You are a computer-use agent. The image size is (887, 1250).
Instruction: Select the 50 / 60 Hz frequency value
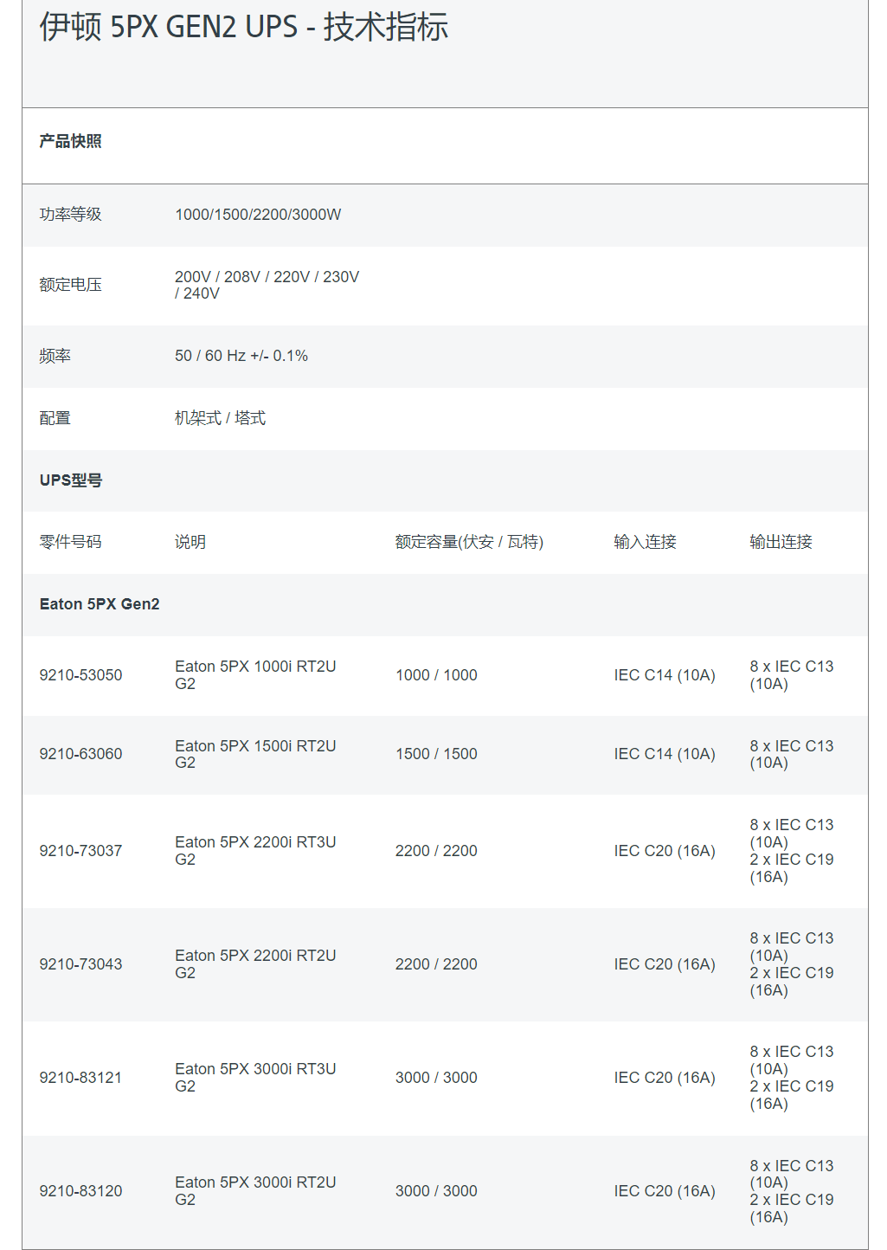tap(241, 356)
